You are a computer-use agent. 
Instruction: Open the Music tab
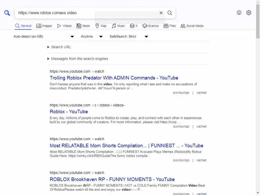click(118, 26)
